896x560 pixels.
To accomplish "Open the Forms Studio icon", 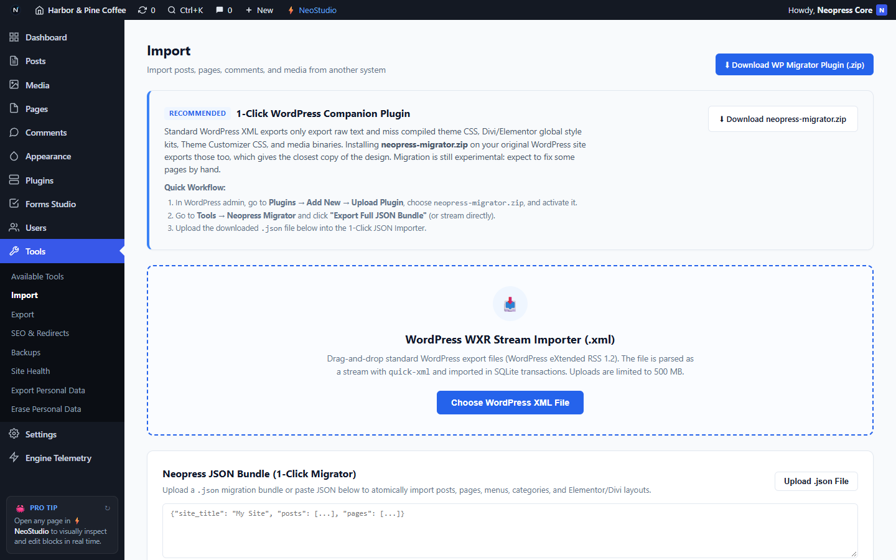I will (x=14, y=204).
